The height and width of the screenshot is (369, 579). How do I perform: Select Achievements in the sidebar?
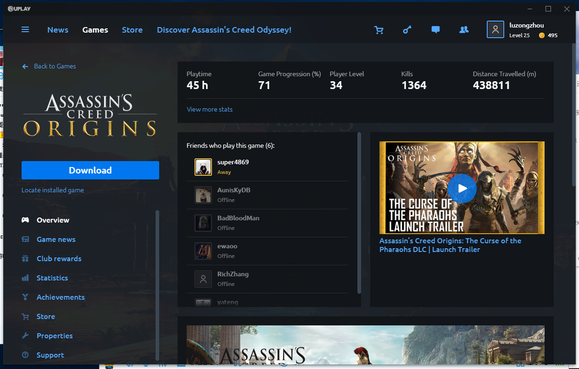pyautogui.click(x=61, y=297)
